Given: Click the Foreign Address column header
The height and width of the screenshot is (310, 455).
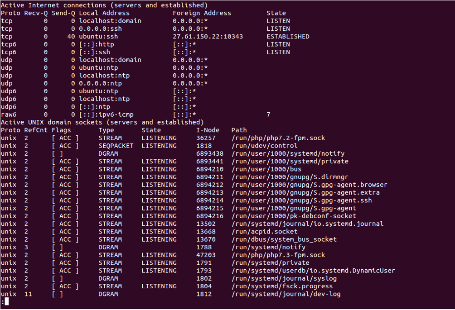Looking at the screenshot, I should pyautogui.click(x=202, y=13).
